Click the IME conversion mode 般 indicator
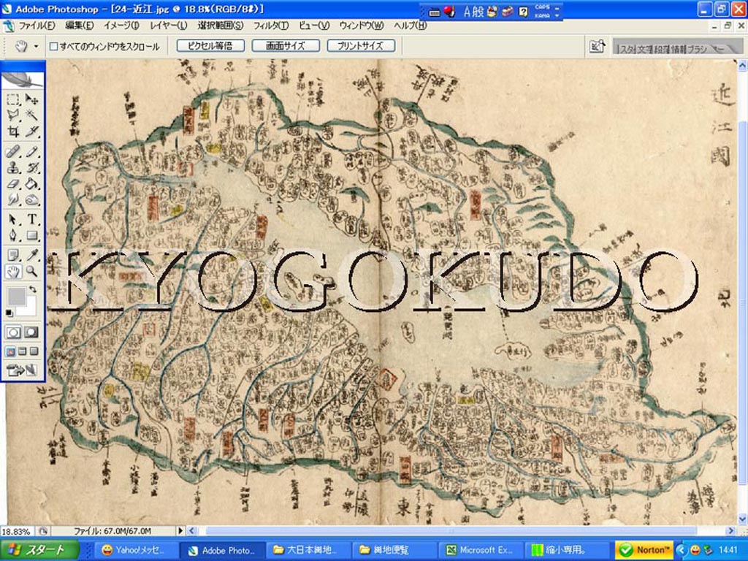The width and height of the screenshot is (748, 561). (478, 12)
